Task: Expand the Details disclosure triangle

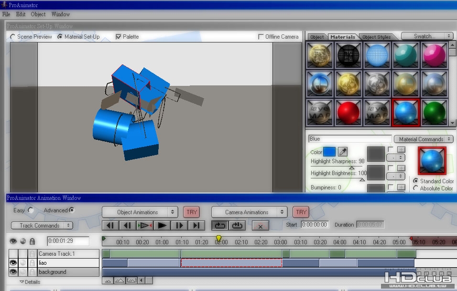Action: pos(22,281)
